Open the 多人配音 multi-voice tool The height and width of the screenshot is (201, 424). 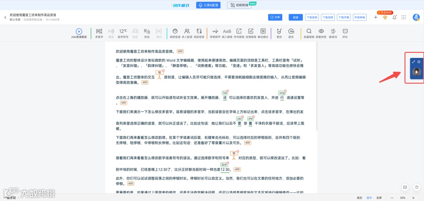[187, 33]
